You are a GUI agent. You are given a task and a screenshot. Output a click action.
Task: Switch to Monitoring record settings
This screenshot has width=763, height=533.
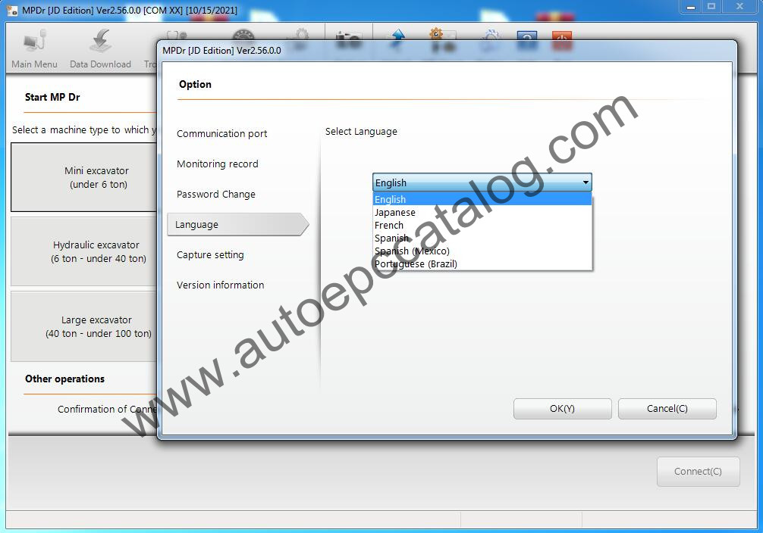click(218, 164)
